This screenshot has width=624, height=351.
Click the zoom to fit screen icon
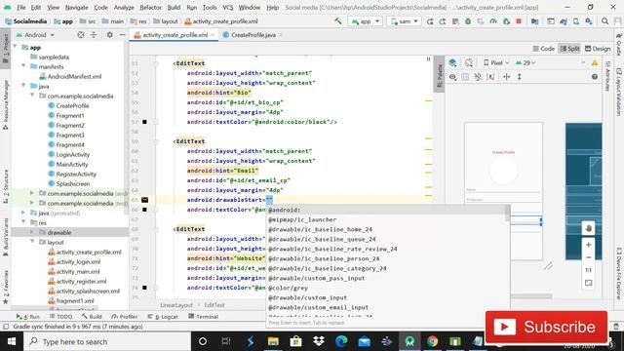588,283
